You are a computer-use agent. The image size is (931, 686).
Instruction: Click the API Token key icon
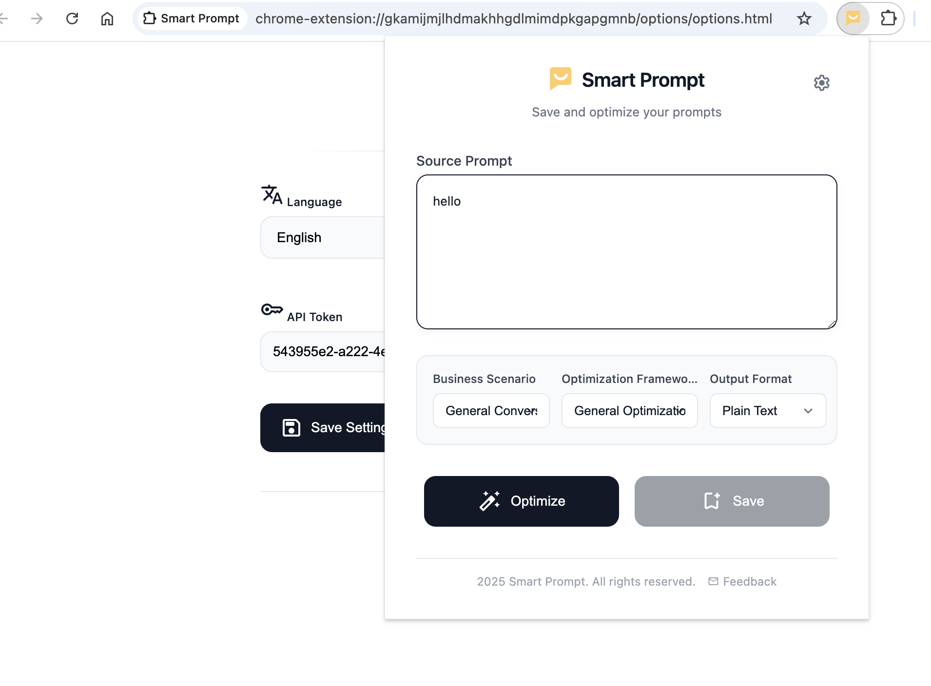point(272,310)
